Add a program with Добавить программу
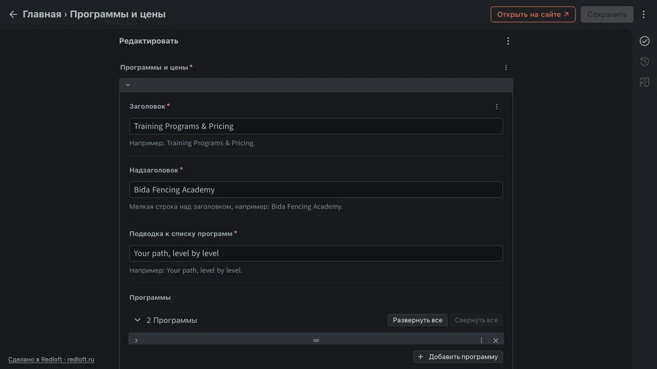 point(458,357)
